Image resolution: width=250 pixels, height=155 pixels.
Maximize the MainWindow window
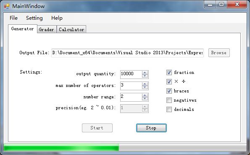[x=221, y=5]
